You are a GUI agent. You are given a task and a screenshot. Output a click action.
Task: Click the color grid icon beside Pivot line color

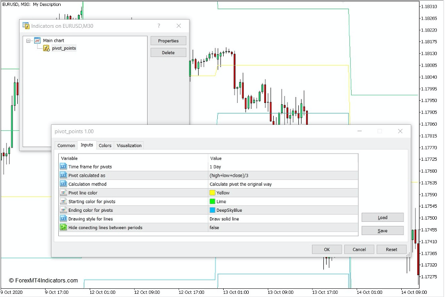coord(63,192)
